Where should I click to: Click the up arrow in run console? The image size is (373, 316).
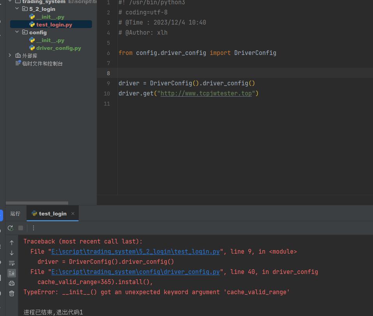pos(12,242)
